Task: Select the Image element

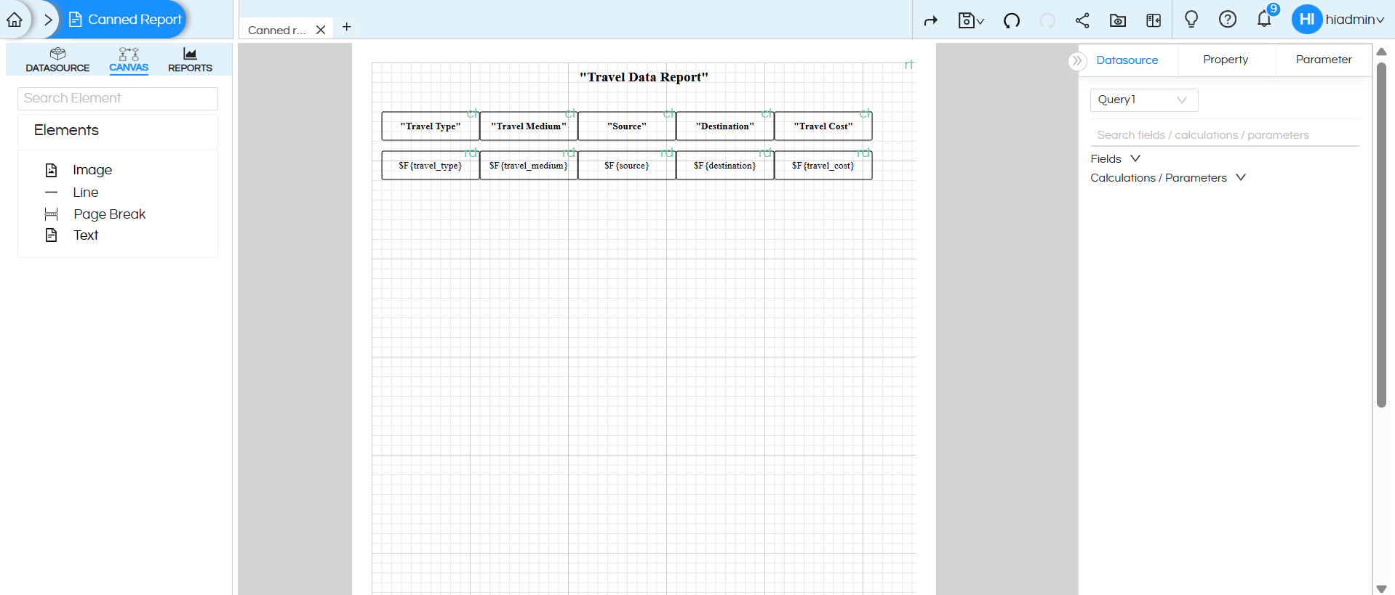Action: tap(92, 170)
